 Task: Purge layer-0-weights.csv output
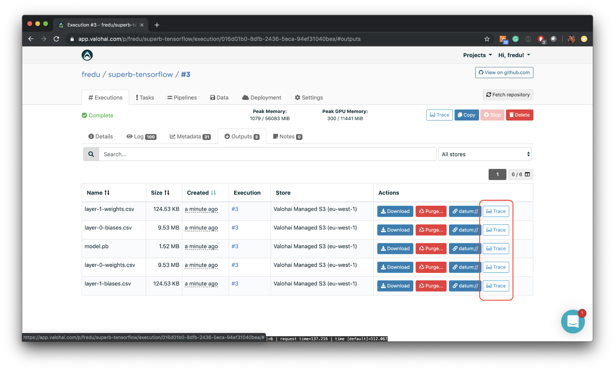(x=431, y=267)
